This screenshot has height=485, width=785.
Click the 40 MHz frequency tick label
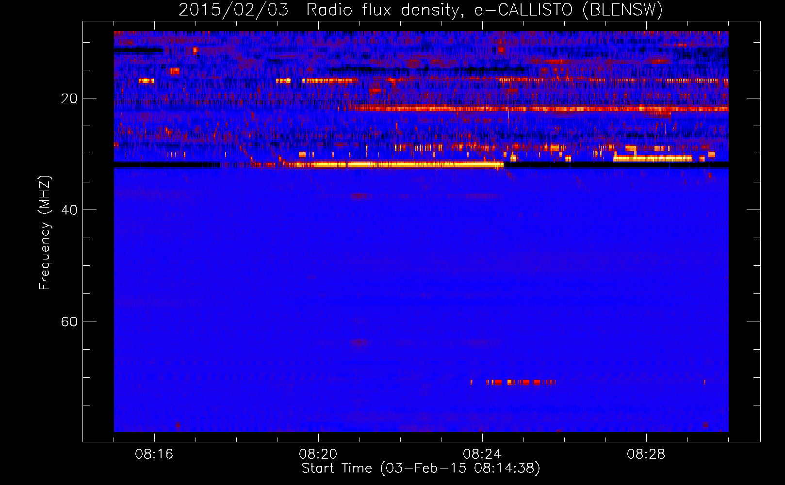[69, 210]
